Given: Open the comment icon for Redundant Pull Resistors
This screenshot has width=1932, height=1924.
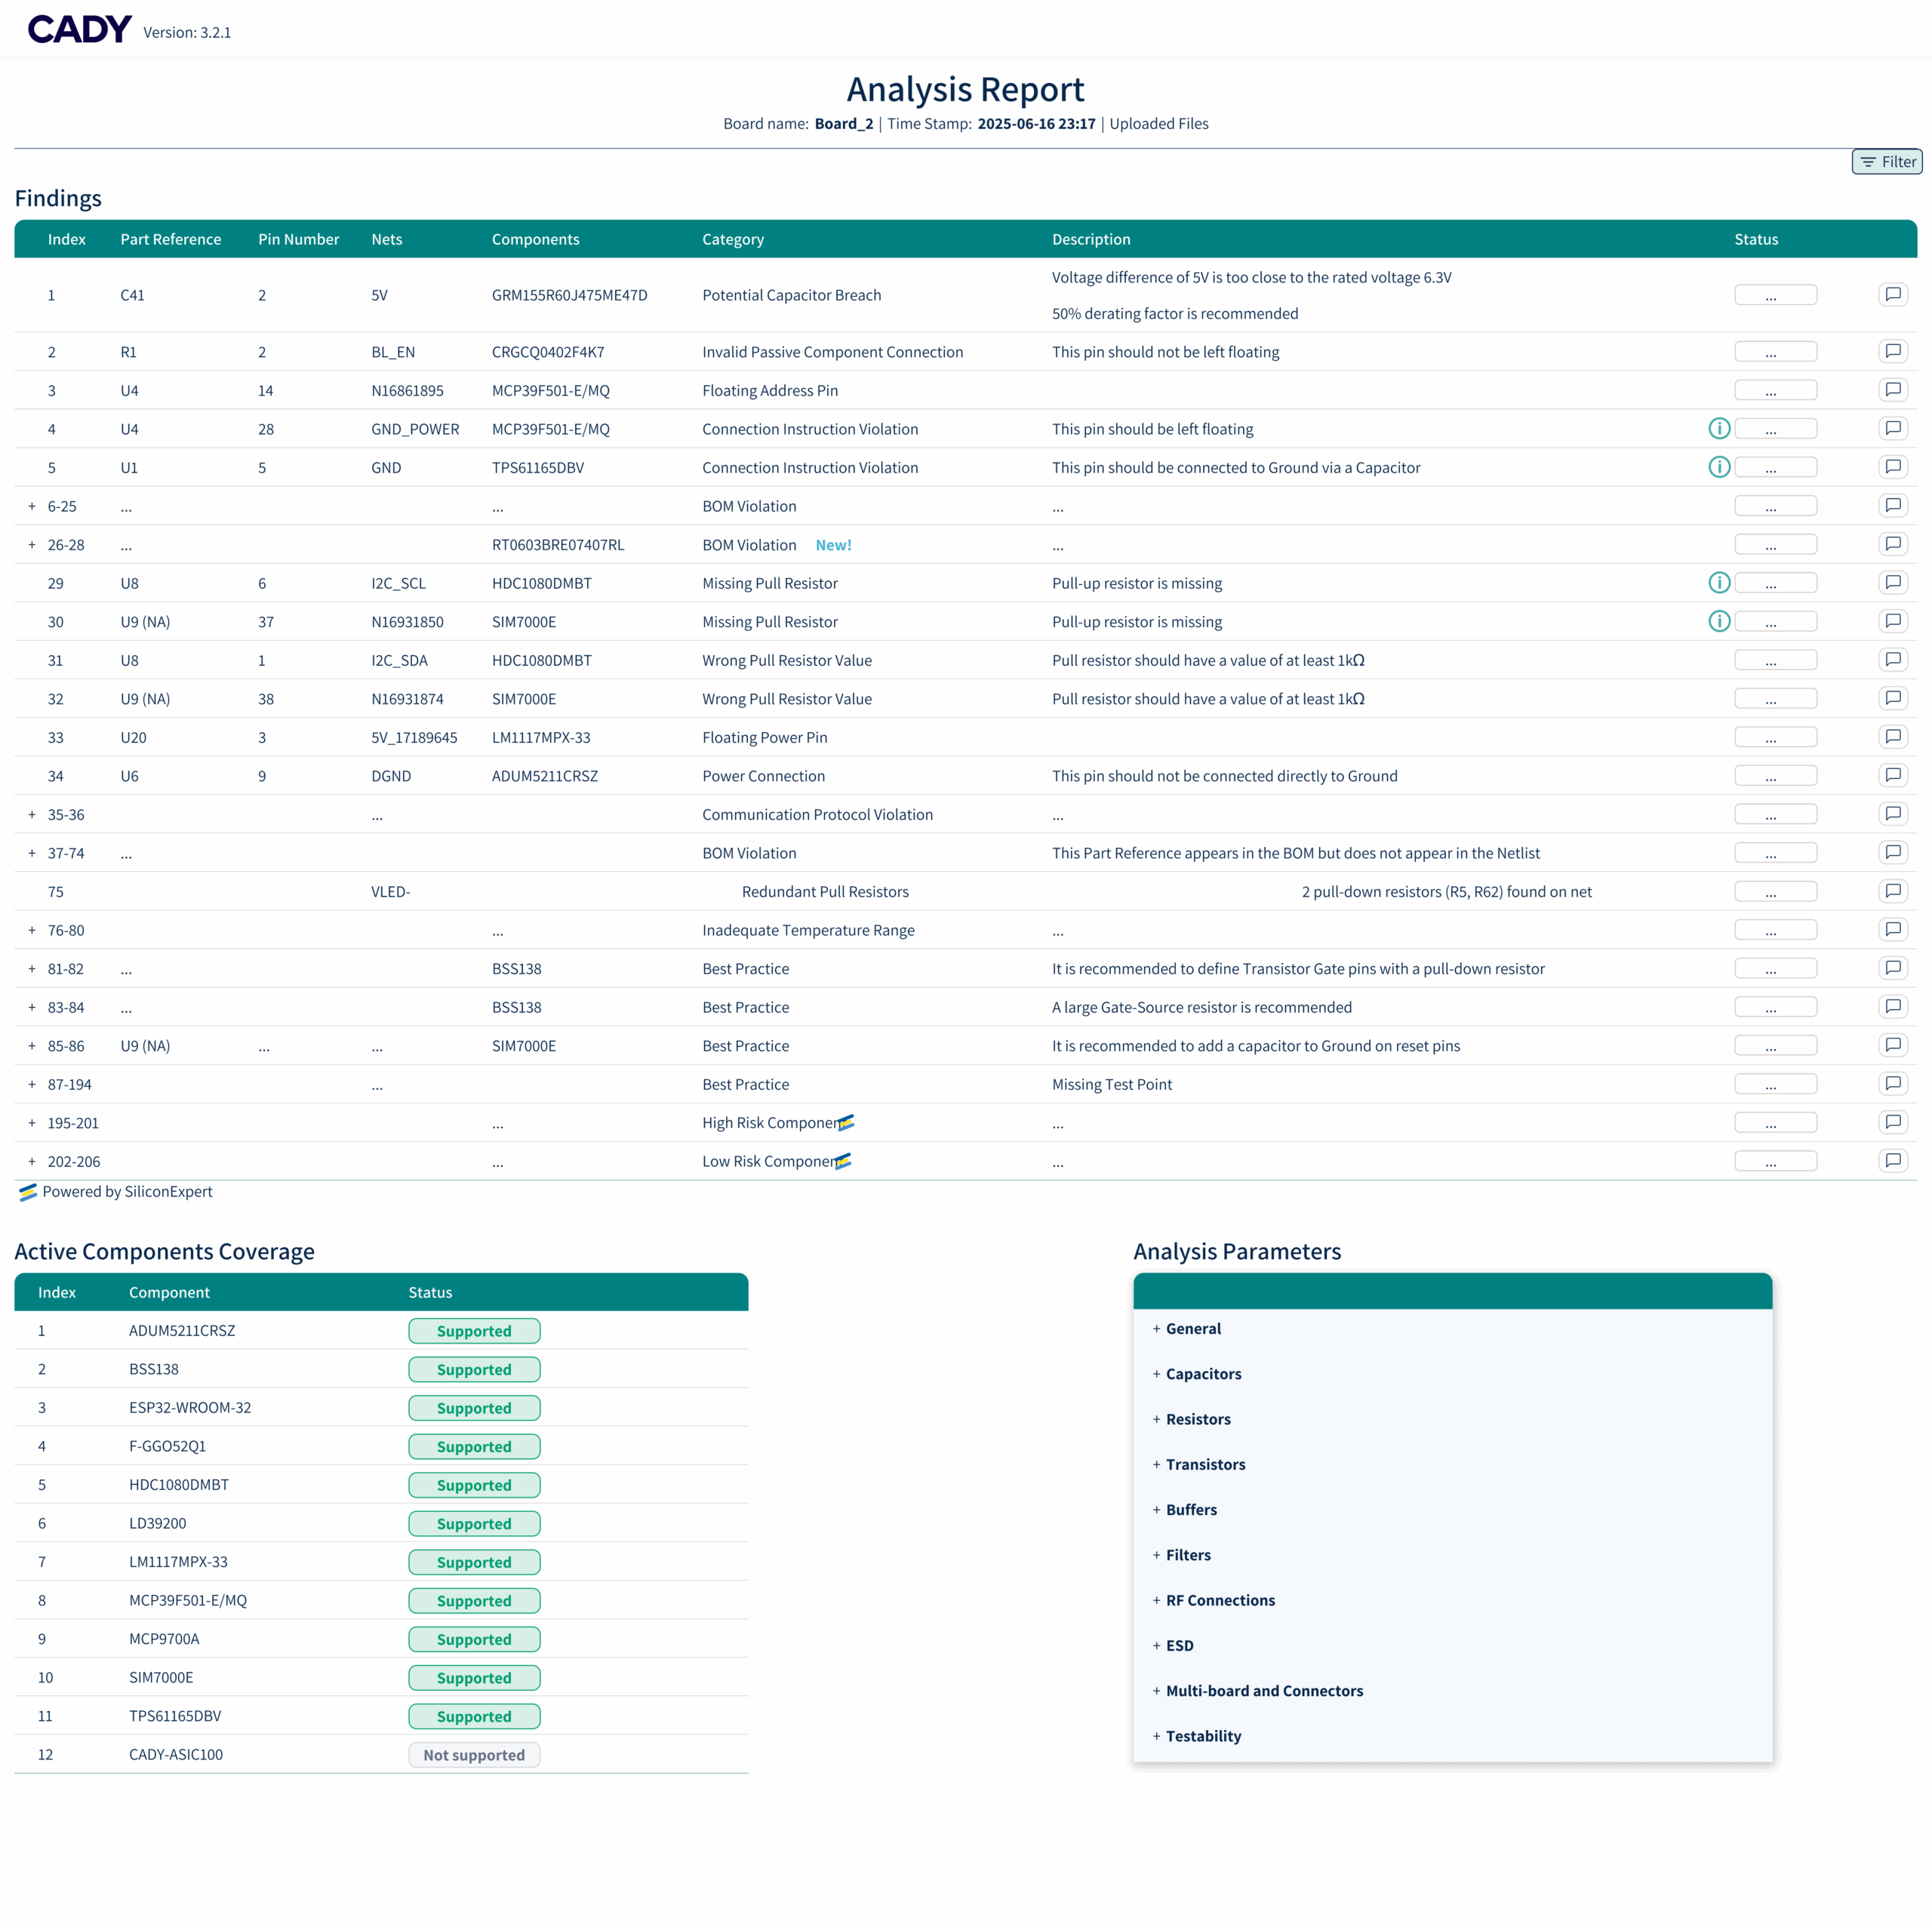Looking at the screenshot, I should point(1892,891).
